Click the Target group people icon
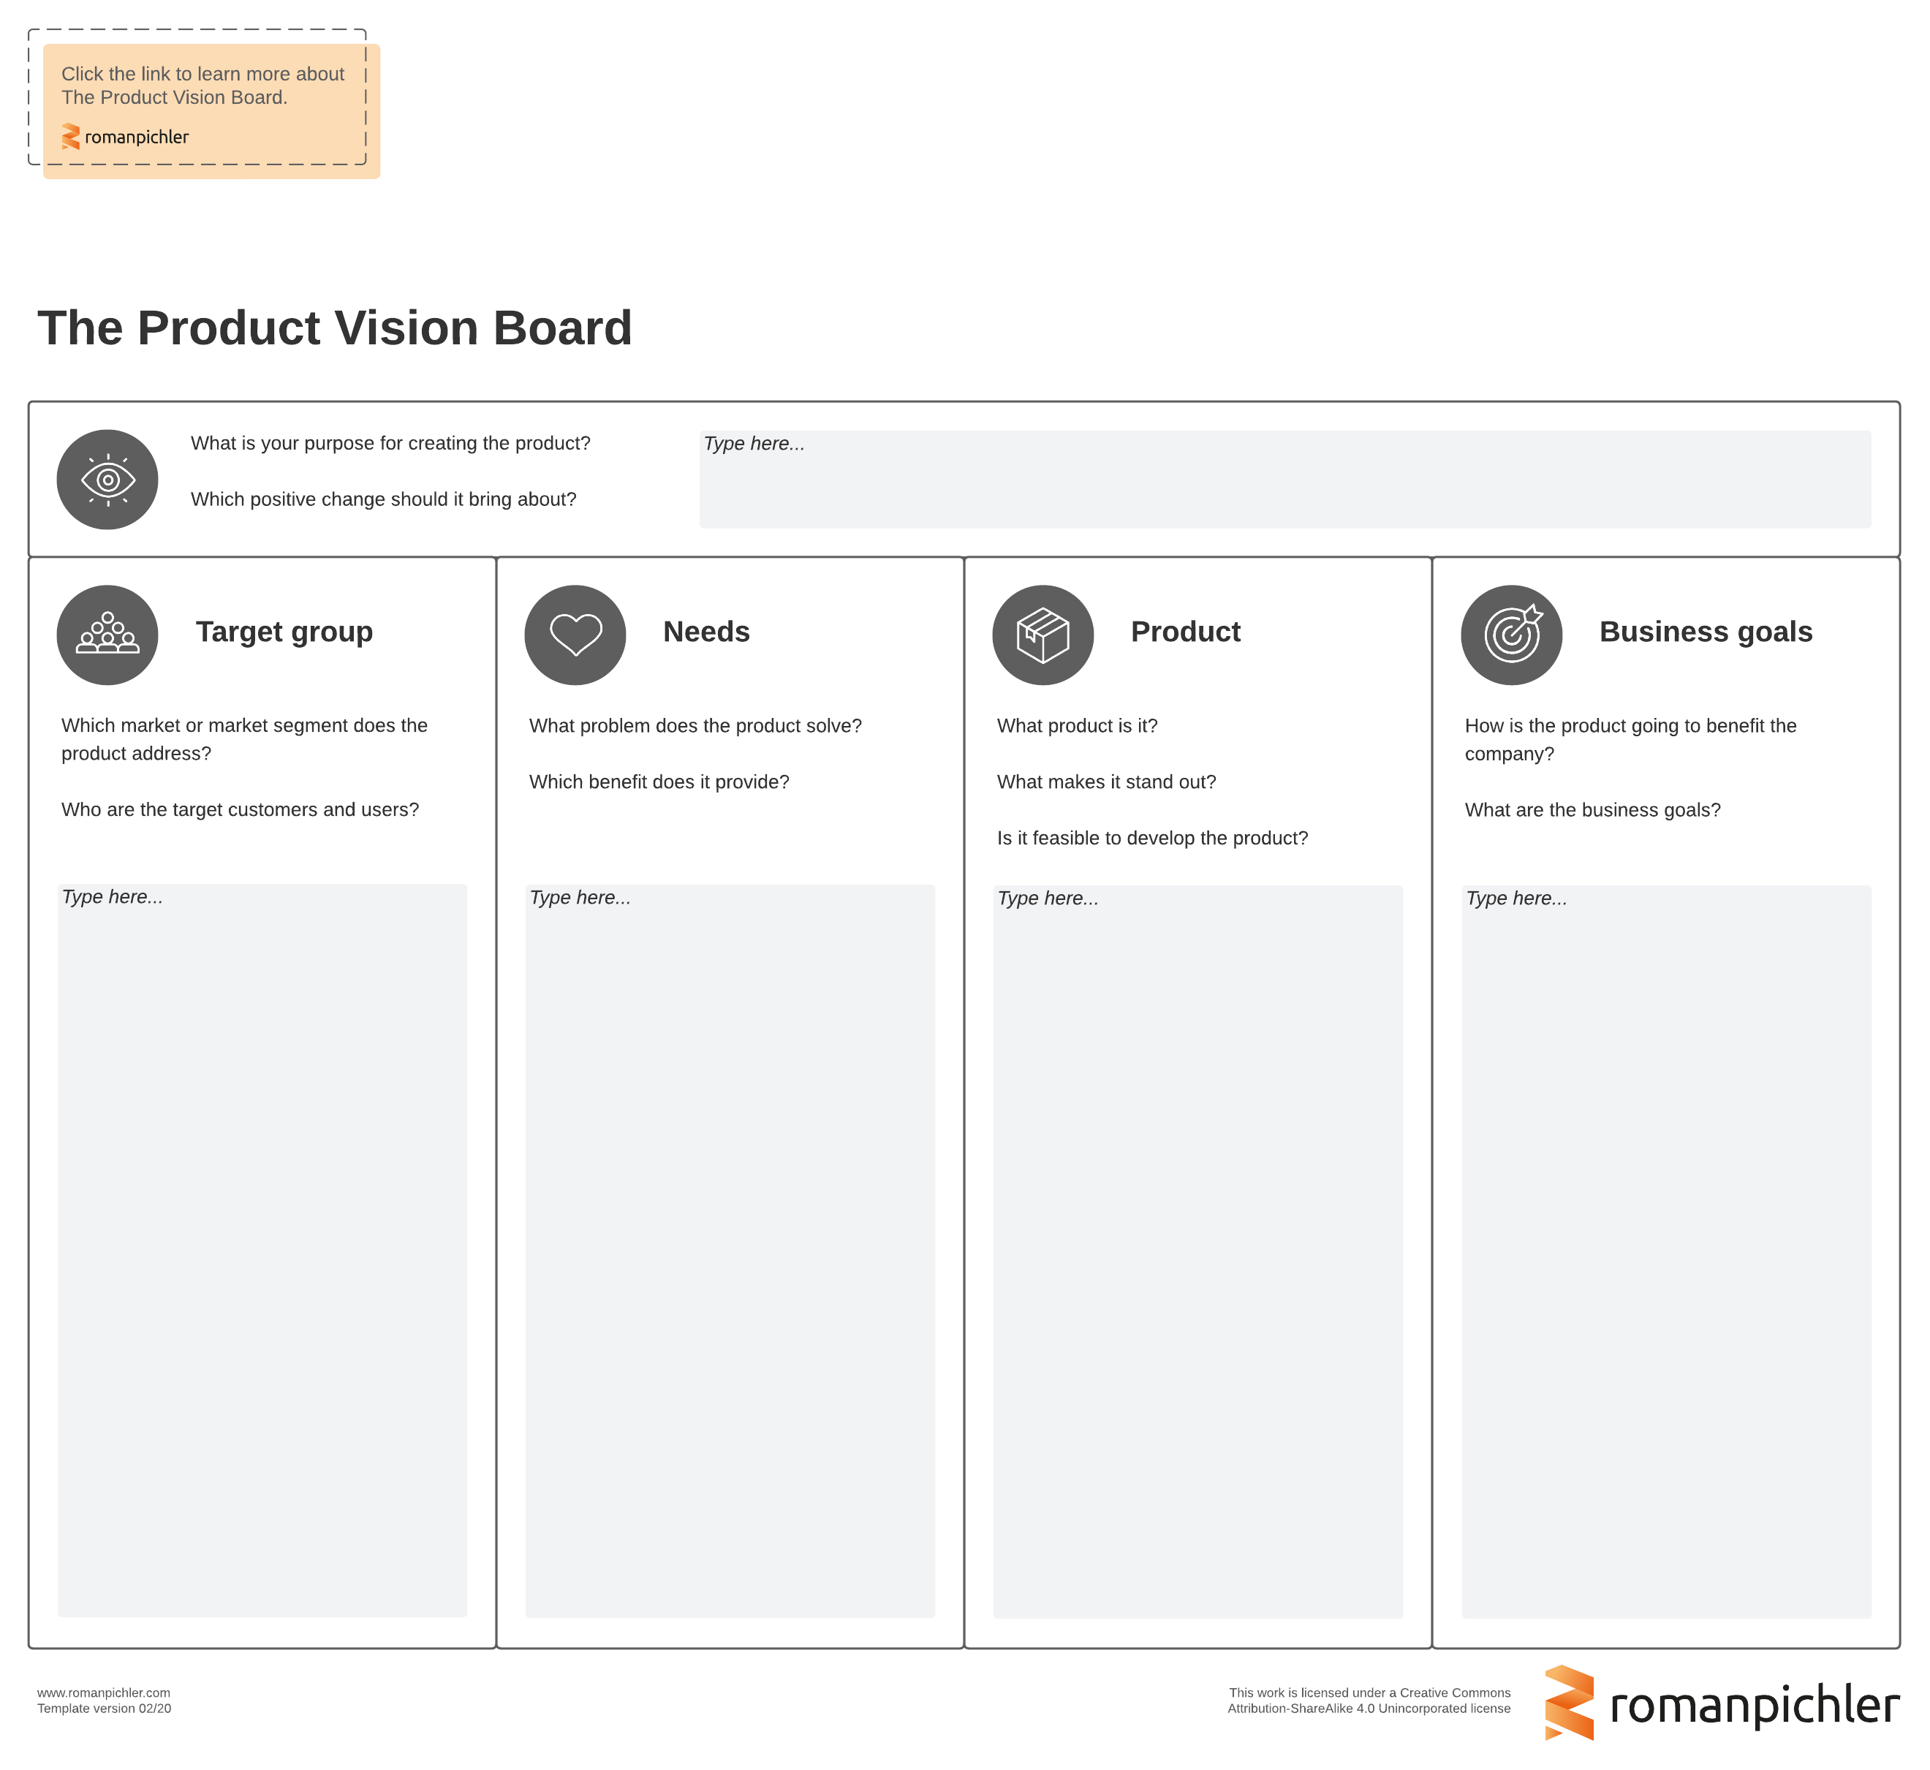Image resolution: width=1930 pixels, height=1770 pixels. point(107,635)
